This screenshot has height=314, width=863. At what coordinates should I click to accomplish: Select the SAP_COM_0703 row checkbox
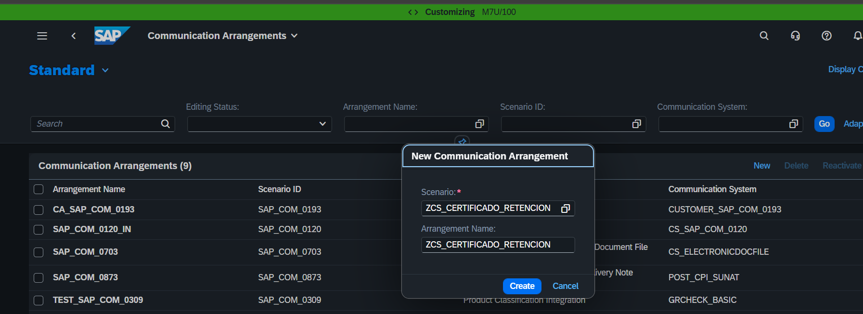point(39,252)
